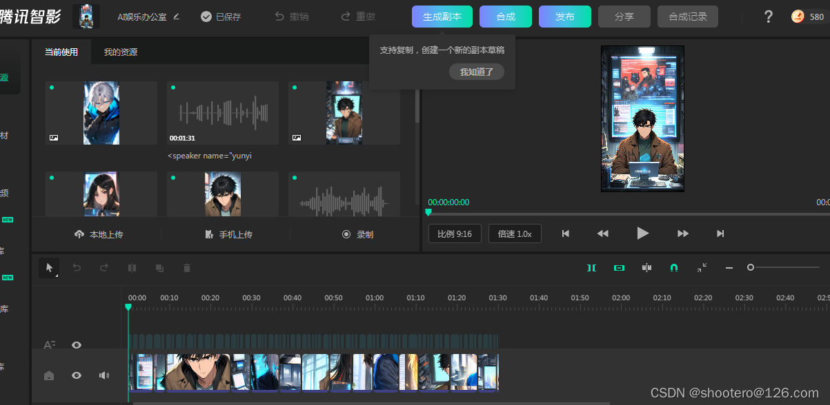
Task: Click the subtitle clips track
Action: pyautogui.click(x=313, y=341)
